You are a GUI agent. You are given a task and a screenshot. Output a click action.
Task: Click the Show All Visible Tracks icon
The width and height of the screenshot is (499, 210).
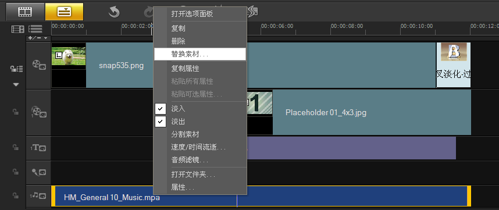35,29
